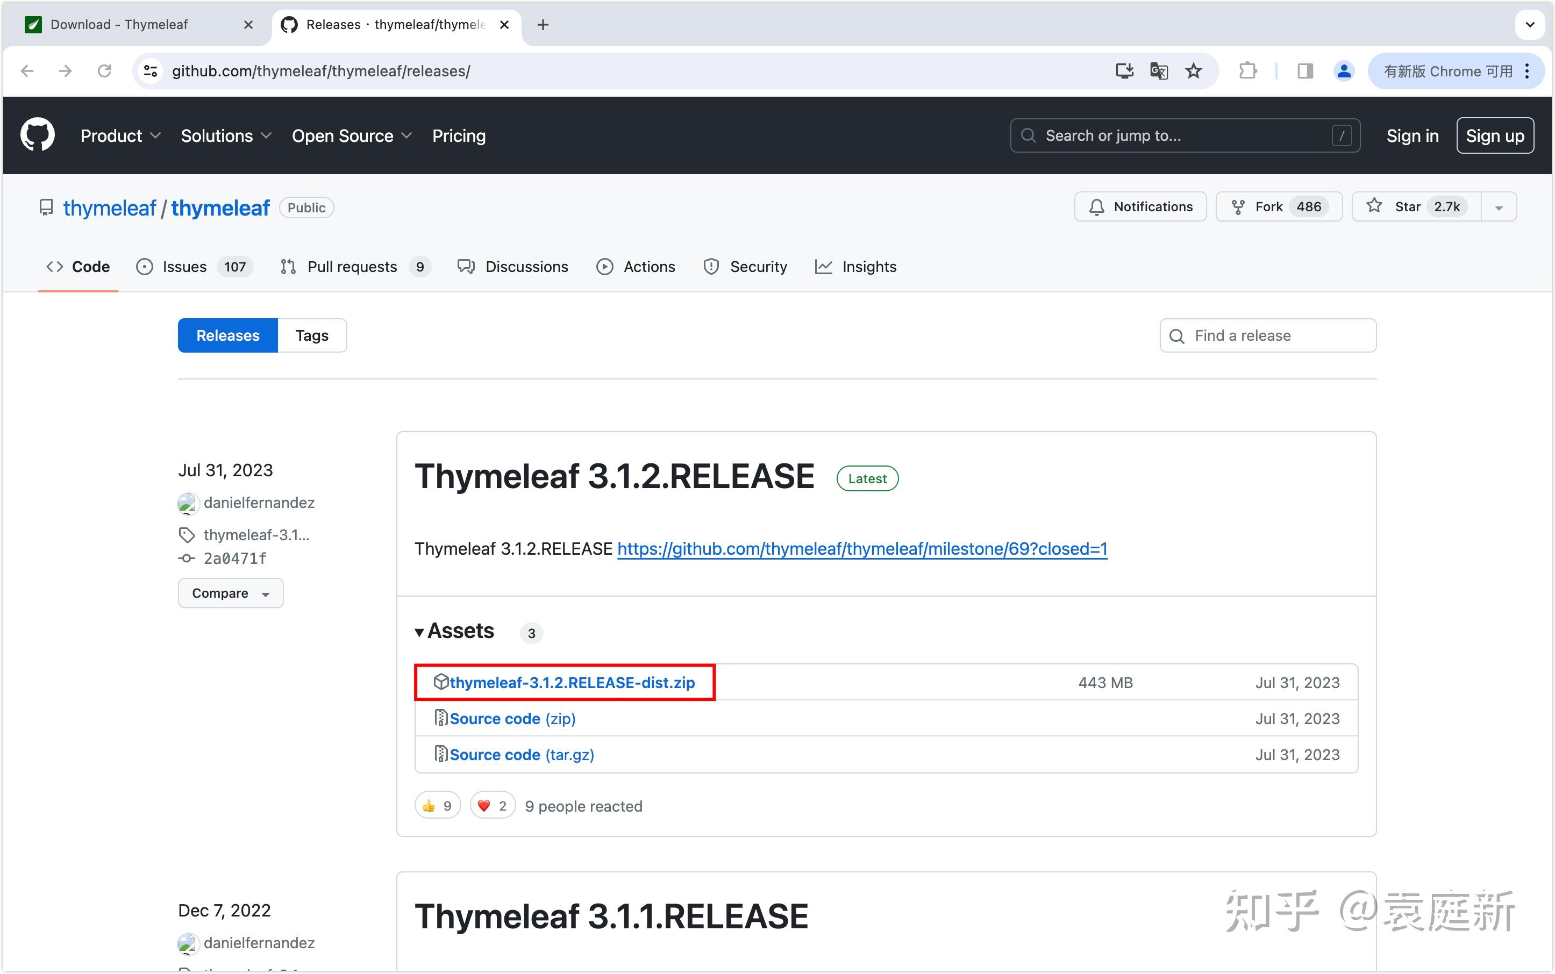Open the Insights graph icon
Viewport: 1555px width, 974px height.
825,266
